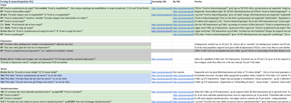Select the 'Ny URL' column header cell
Screen dimensions: 291x103
click(183, 2)
